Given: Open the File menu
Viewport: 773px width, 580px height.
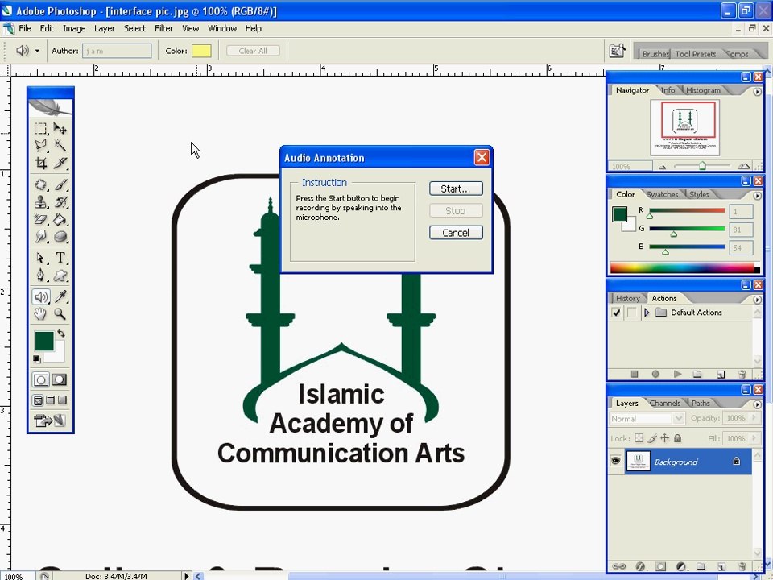Looking at the screenshot, I should point(25,29).
